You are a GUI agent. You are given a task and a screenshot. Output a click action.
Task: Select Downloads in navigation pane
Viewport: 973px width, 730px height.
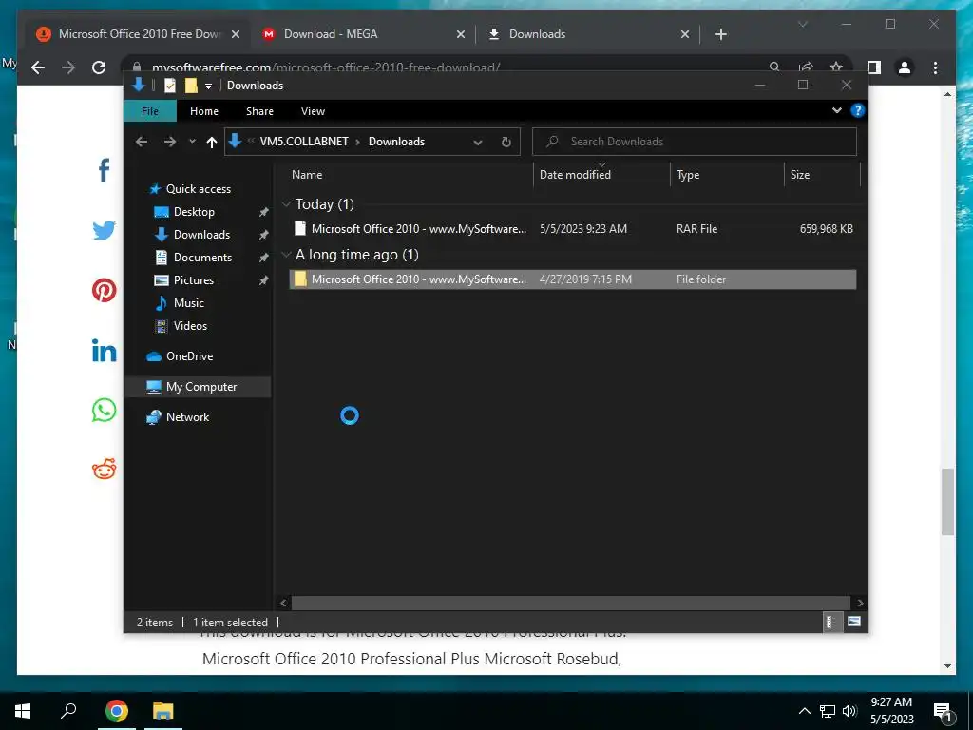pyautogui.click(x=201, y=235)
